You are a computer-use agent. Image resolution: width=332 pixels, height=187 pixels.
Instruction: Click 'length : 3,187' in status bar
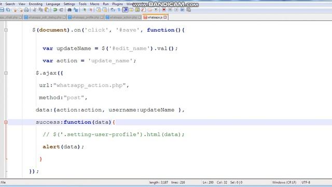pyautogui.click(x=159, y=182)
